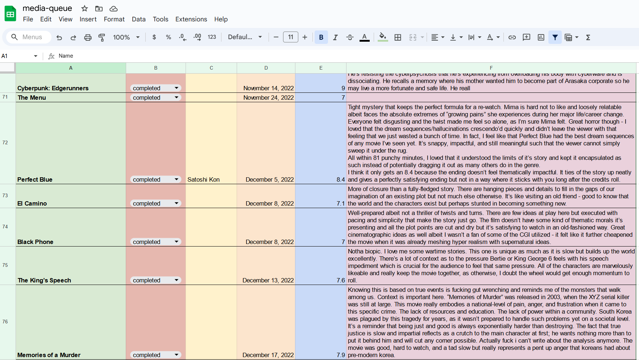Screen dimensions: 639x360
Task: Open the Borders tool
Action: click(398, 37)
